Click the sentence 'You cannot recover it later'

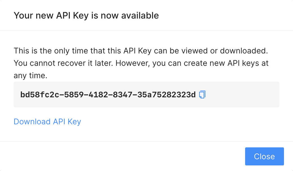63,63
